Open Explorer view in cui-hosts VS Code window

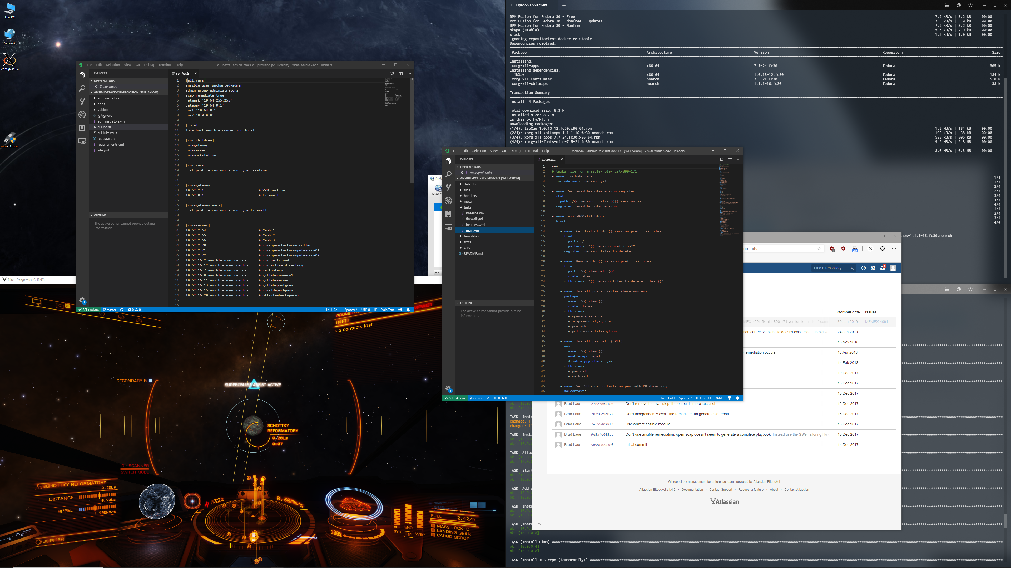tap(82, 75)
